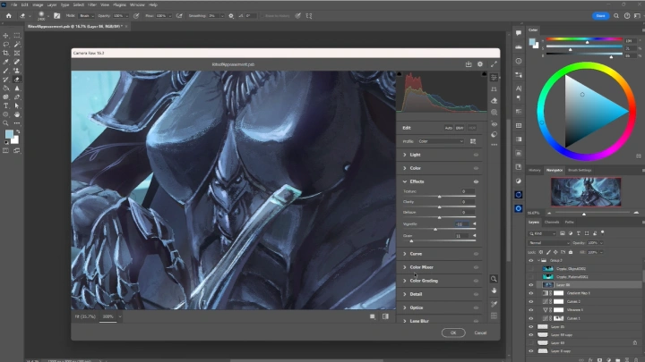645x362 pixels.
Task: Click the foreground color swatch in toolbox
Action: [9, 134]
